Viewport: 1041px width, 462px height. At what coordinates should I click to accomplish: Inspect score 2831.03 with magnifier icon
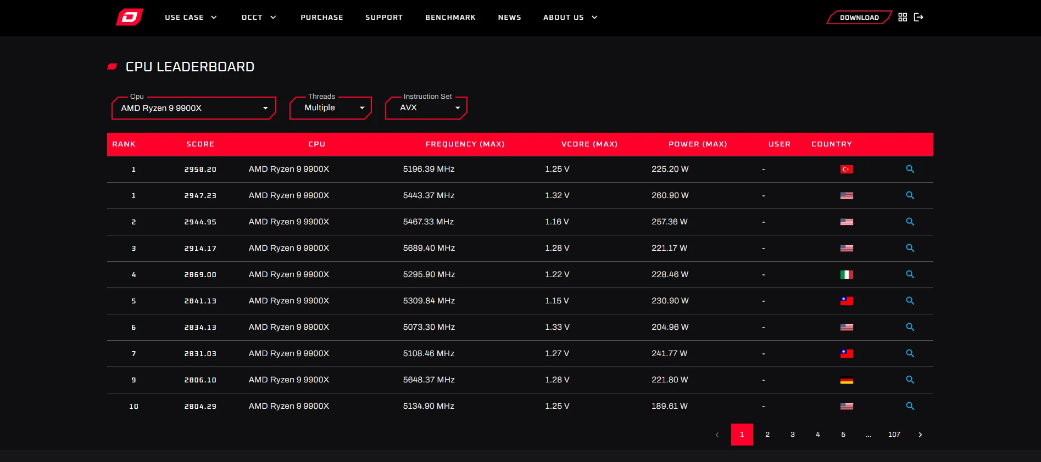910,353
